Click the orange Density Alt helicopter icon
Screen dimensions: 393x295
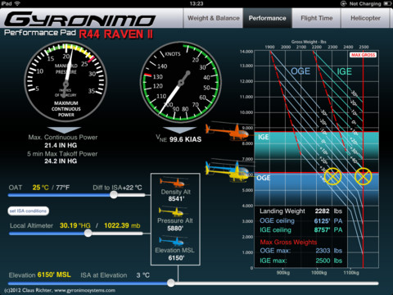174,182
